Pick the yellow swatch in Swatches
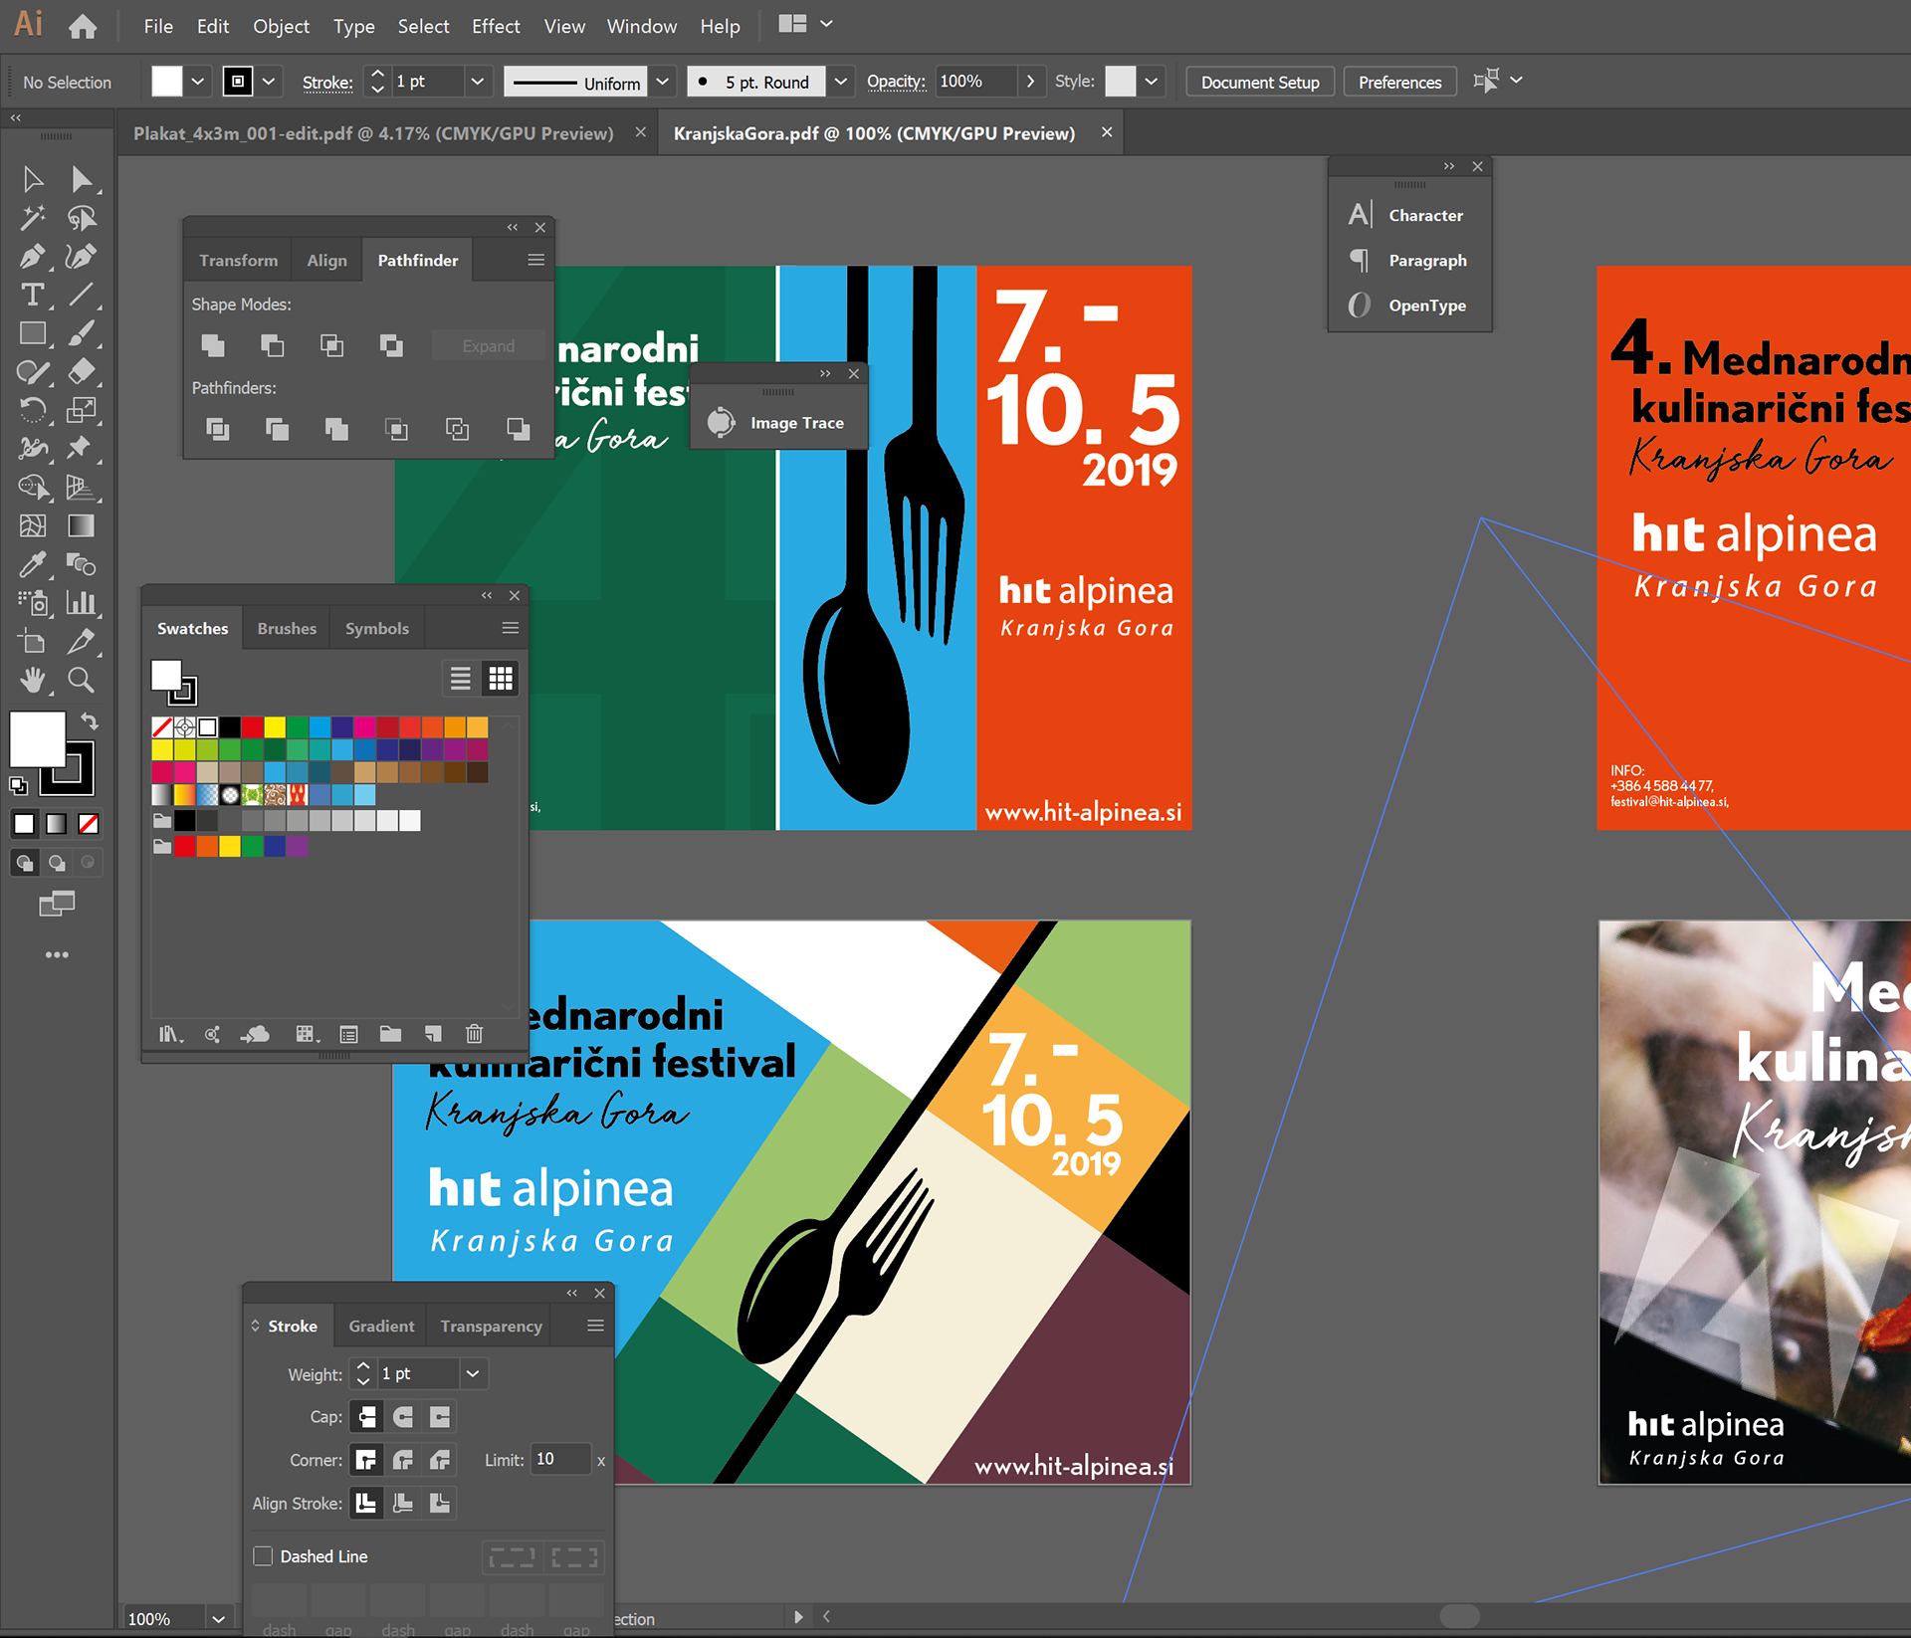The image size is (1911, 1638). coord(275,727)
